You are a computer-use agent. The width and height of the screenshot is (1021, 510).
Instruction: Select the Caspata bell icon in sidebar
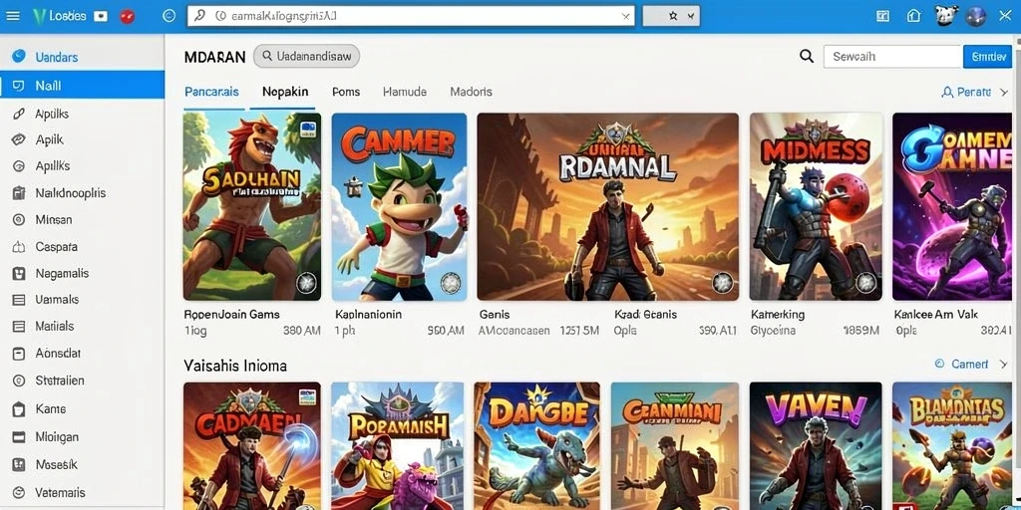(x=18, y=247)
